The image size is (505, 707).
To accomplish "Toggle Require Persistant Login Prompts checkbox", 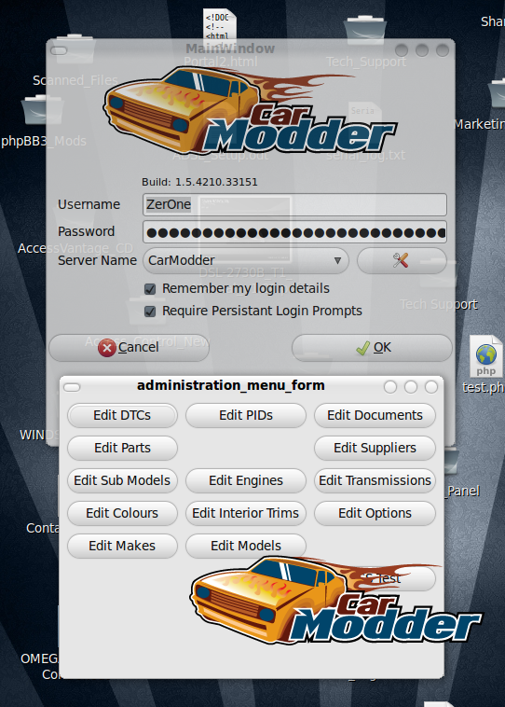I will tap(150, 312).
